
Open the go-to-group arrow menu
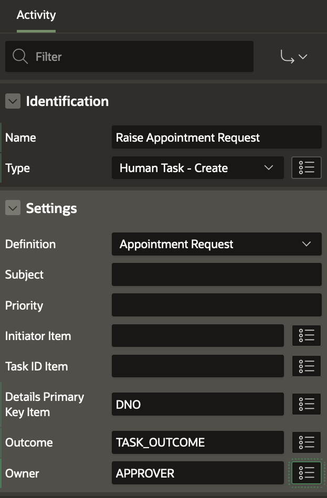[294, 57]
